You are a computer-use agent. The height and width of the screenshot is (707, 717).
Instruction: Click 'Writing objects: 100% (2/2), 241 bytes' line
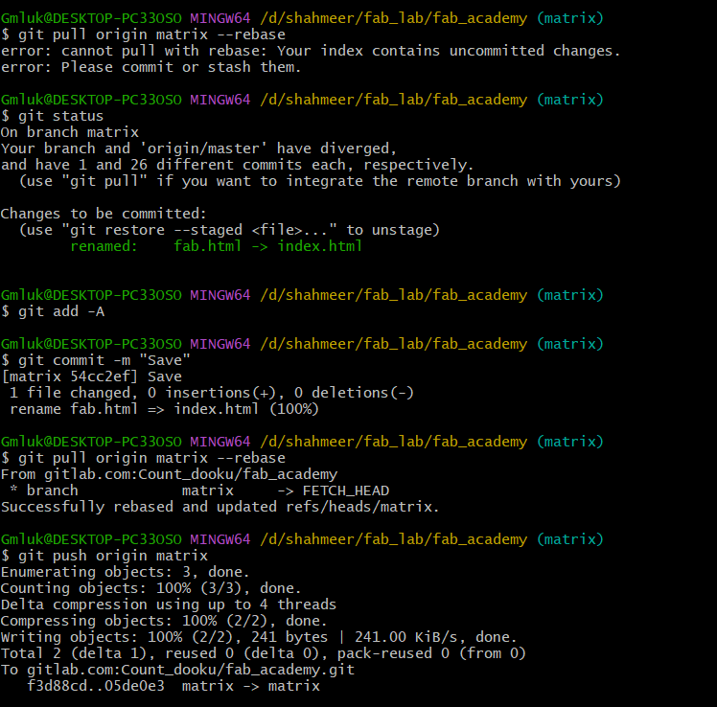pyautogui.click(x=259, y=637)
